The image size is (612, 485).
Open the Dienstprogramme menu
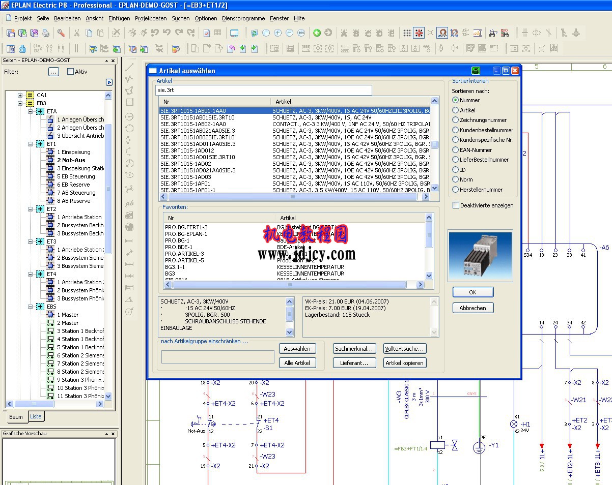243,18
